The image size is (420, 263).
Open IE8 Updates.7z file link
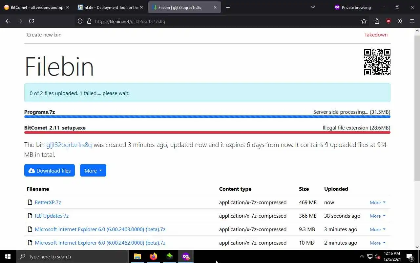tap(52, 216)
